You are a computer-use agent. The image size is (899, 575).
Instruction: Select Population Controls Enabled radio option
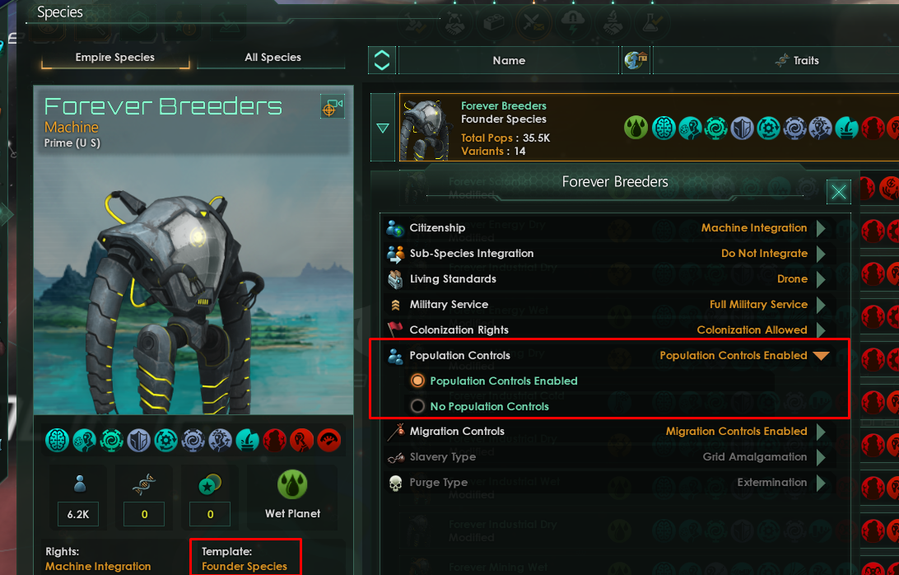417,381
